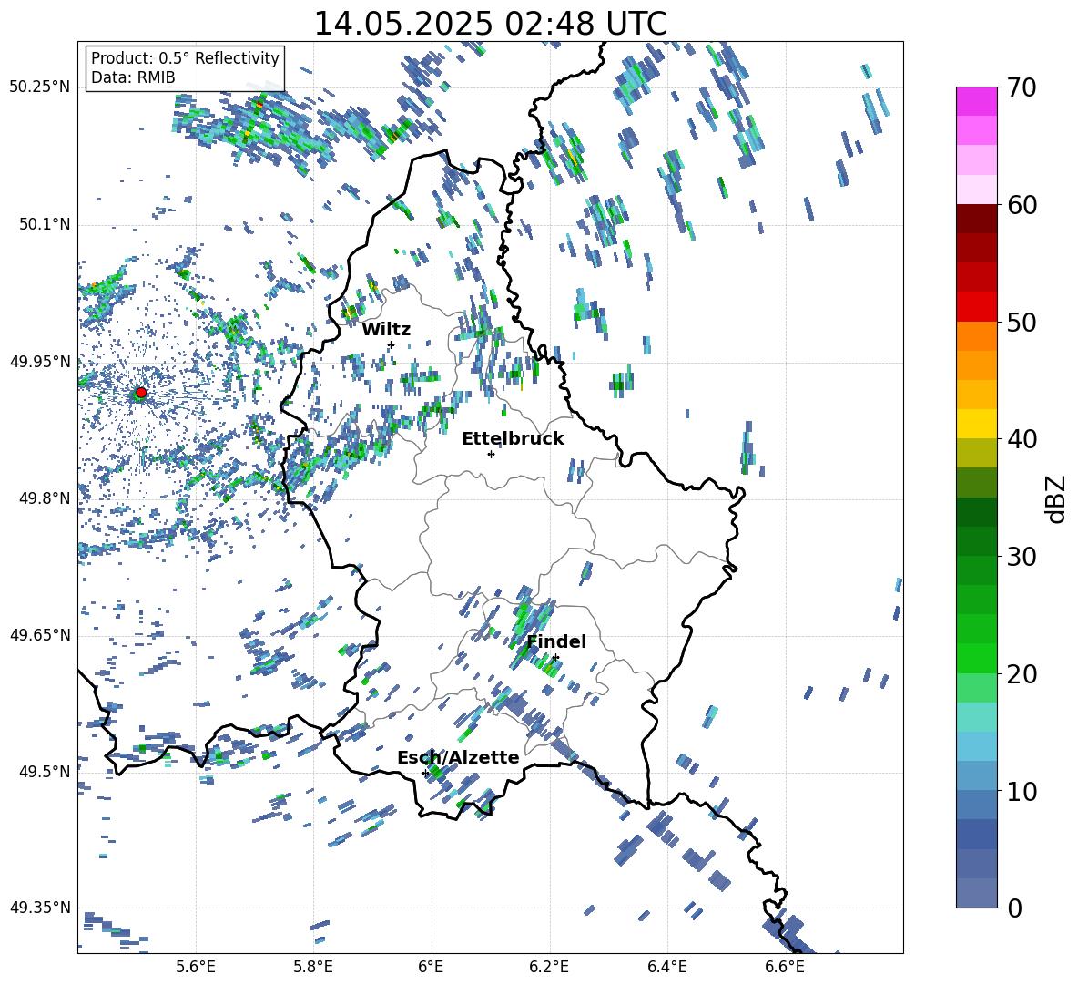
Task: Click the 70 tick label on colorbar
Action: [x=1022, y=87]
